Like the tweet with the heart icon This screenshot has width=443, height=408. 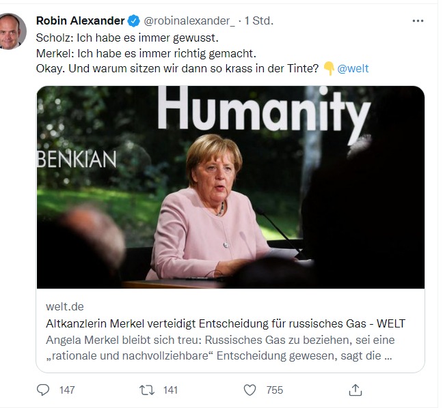click(x=250, y=390)
